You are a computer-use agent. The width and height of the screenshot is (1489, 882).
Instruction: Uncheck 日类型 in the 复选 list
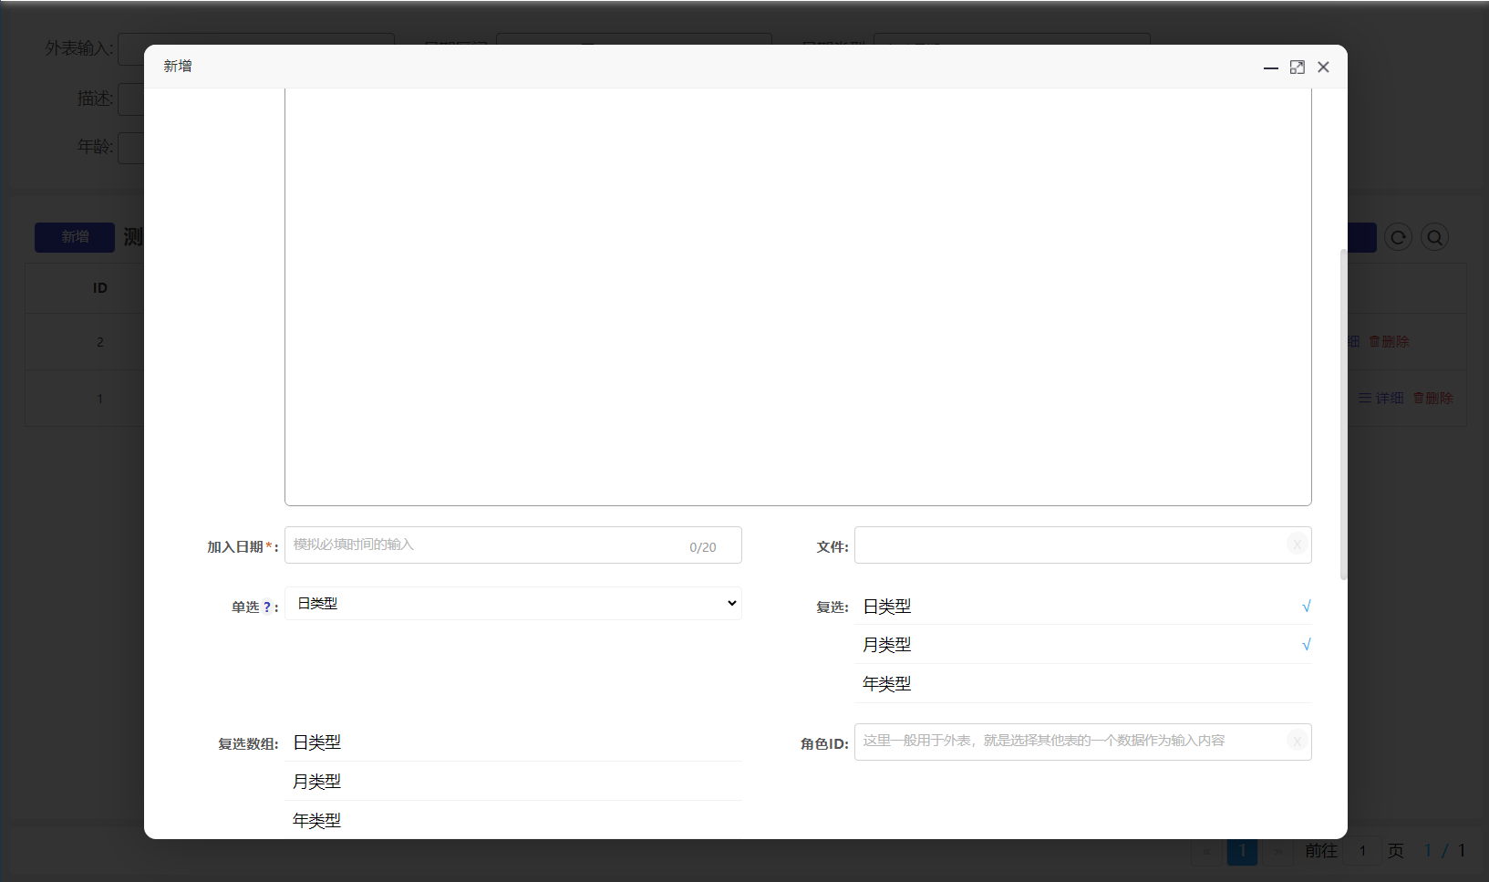(x=1082, y=607)
